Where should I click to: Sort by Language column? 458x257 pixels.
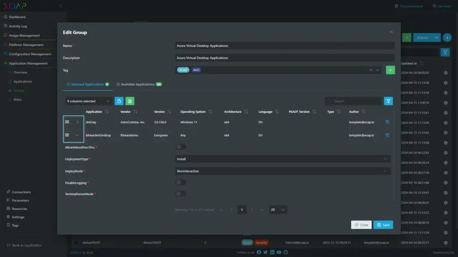point(277,112)
